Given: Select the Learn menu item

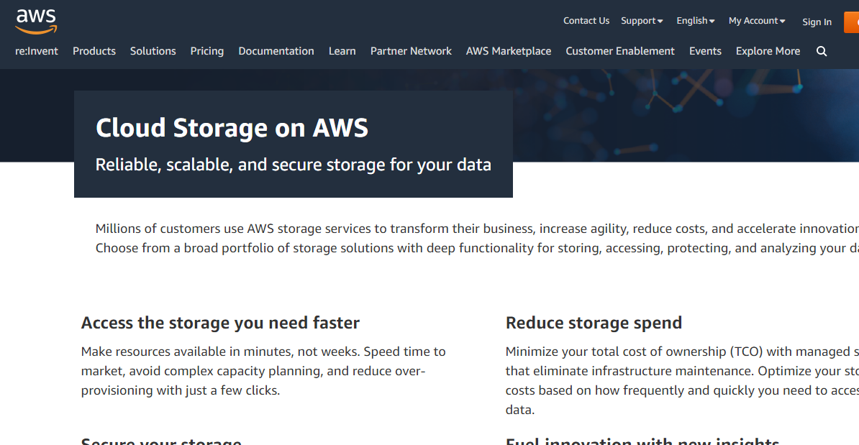Looking at the screenshot, I should coord(342,51).
